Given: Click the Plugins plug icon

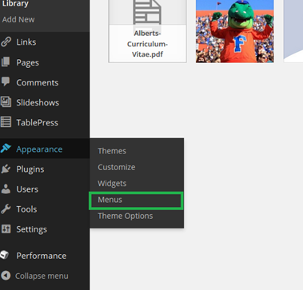Looking at the screenshot, I should pyautogui.click(x=6, y=169).
